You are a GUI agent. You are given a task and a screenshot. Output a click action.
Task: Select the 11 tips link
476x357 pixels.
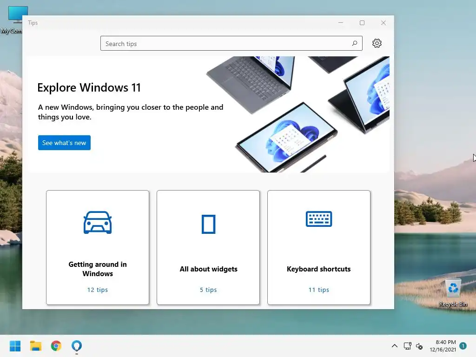(319, 290)
